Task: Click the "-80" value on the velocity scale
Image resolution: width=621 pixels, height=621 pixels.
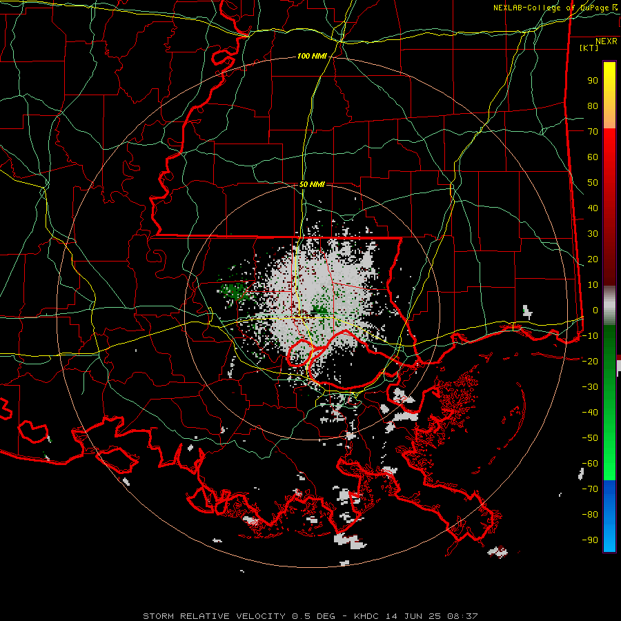Action: coord(590,515)
